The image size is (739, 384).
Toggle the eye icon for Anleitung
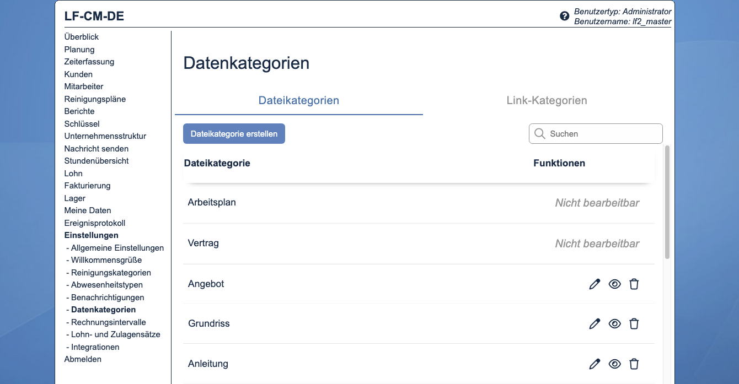tap(614, 364)
